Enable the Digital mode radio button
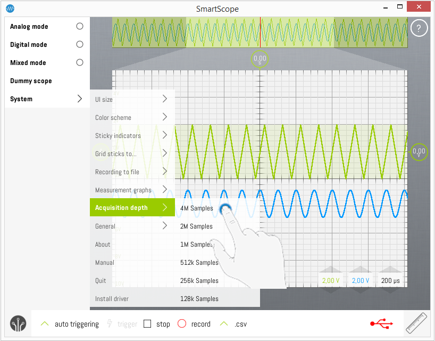Image resolution: width=435 pixels, height=341 pixels. tap(80, 44)
